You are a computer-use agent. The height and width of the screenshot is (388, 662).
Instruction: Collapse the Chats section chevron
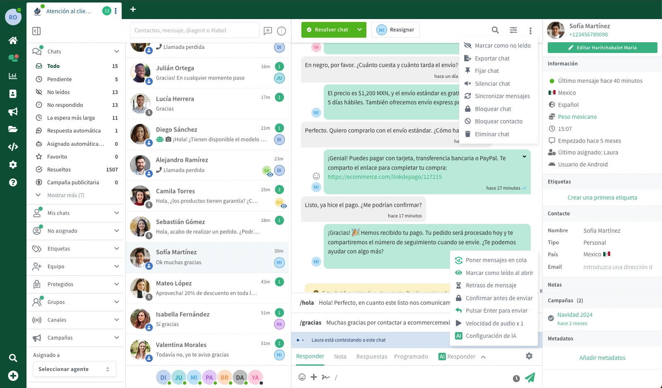click(x=117, y=51)
